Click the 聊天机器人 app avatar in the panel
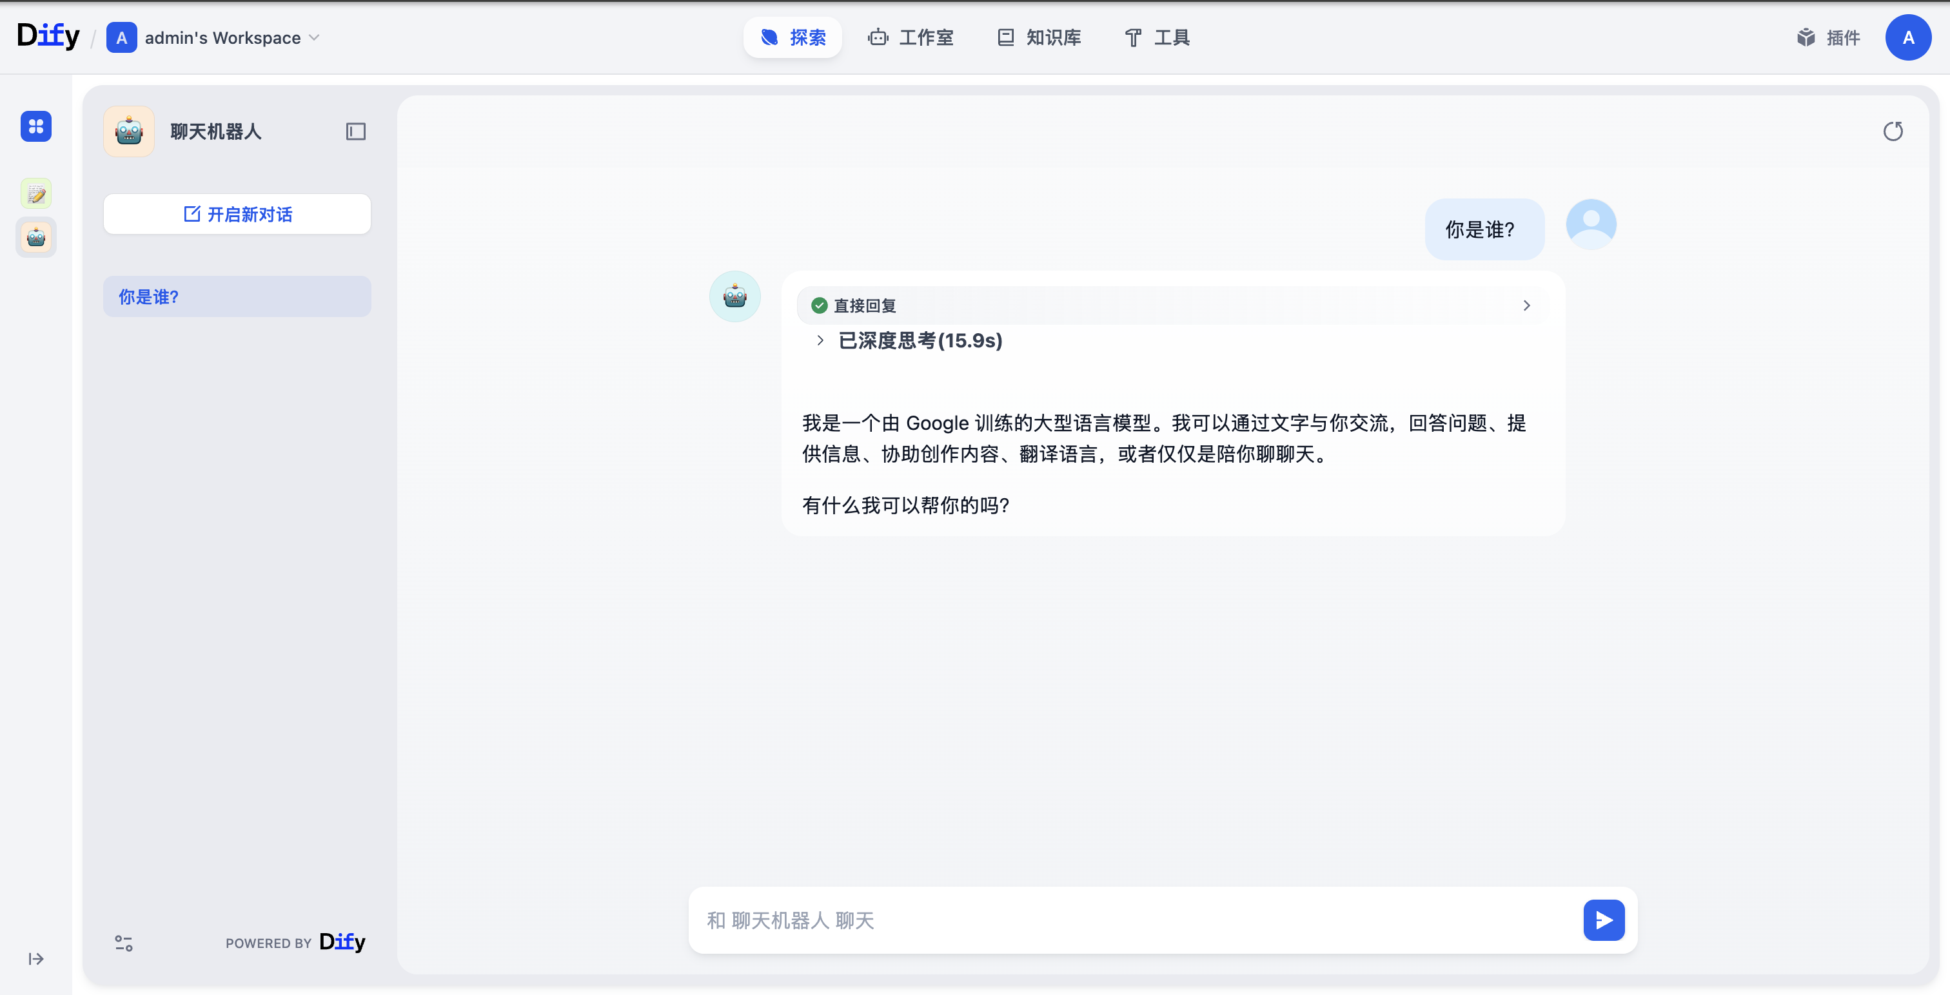This screenshot has height=995, width=1950. [129, 131]
